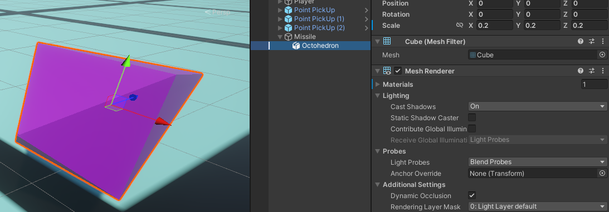This screenshot has width=609, height=212.
Task: Enable Static Shadow Caster checkbox
Action: coord(472,117)
